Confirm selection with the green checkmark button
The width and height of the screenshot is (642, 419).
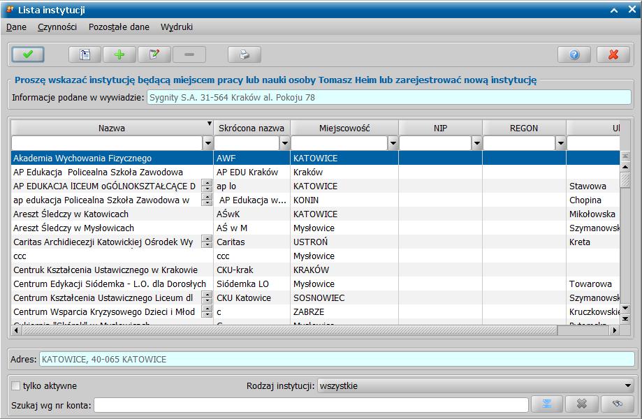click(x=28, y=54)
